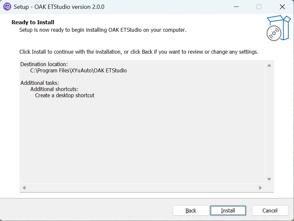Screen dimensions: 294x221
Task: Click the vertical scrollbar track in the summary
Action: 269,122
